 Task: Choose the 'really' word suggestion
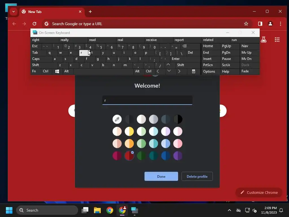coord(73,40)
